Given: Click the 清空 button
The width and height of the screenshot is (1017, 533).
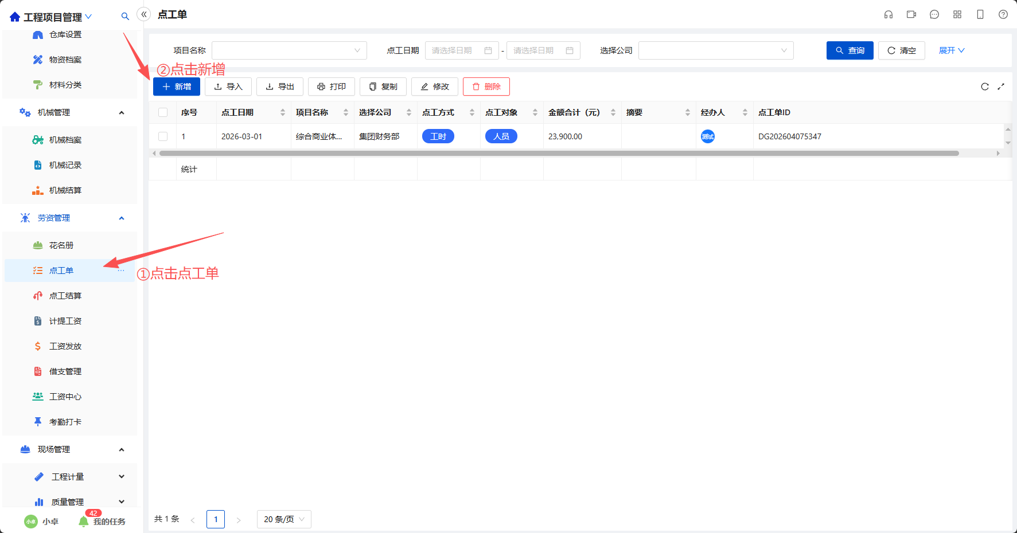Looking at the screenshot, I should click(902, 50).
